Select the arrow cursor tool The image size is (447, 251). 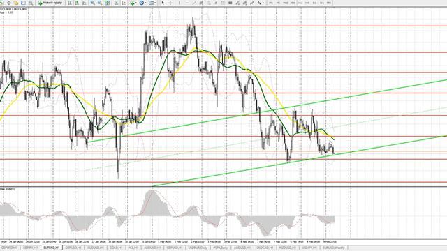(163, 3)
